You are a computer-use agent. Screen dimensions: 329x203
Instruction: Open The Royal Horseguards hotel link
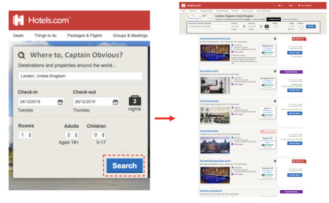point(209,131)
